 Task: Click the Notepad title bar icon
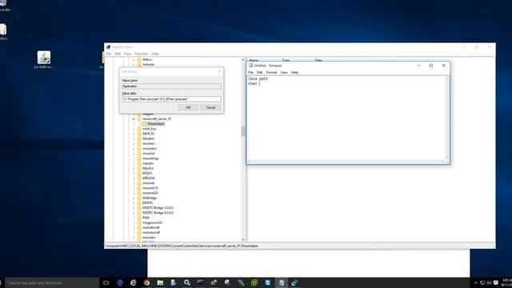coord(250,66)
